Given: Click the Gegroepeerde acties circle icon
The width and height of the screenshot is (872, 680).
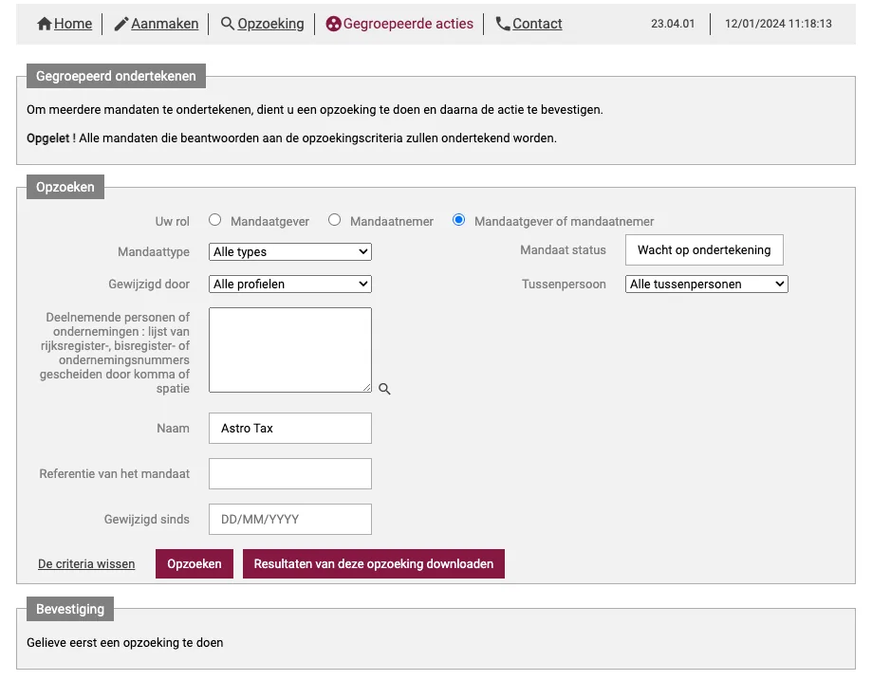Looking at the screenshot, I should coord(333,24).
